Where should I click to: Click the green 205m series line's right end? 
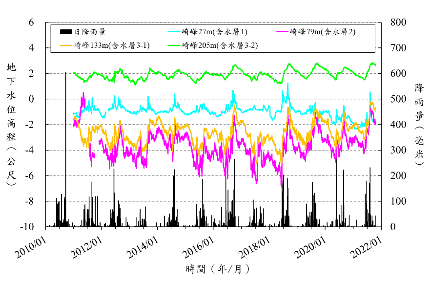(x=375, y=65)
